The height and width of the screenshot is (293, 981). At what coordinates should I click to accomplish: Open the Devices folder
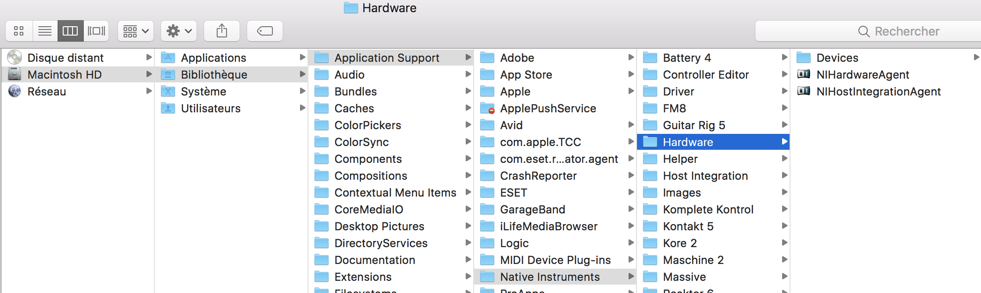pos(886,58)
